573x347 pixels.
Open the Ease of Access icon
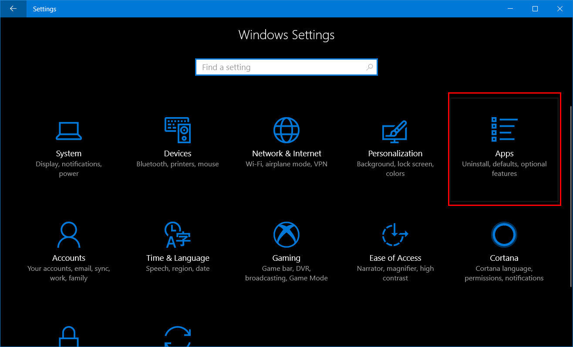tap(395, 235)
